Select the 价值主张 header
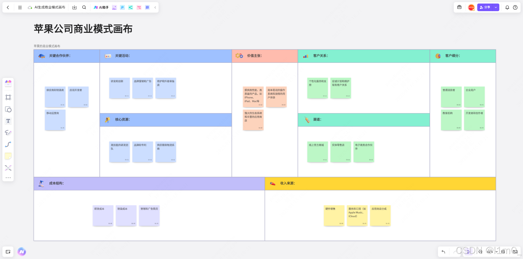This screenshot has width=523, height=259. point(265,56)
